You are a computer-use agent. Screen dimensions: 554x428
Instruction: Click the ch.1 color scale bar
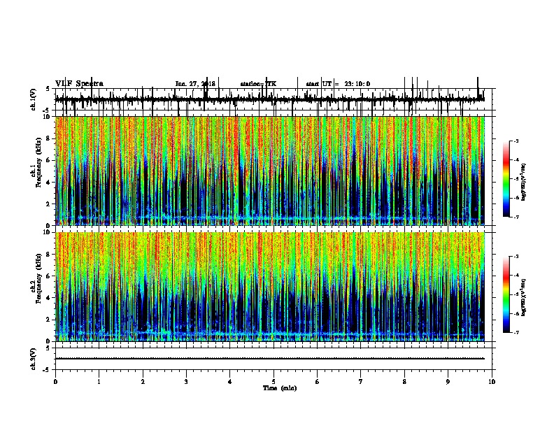tap(506, 179)
